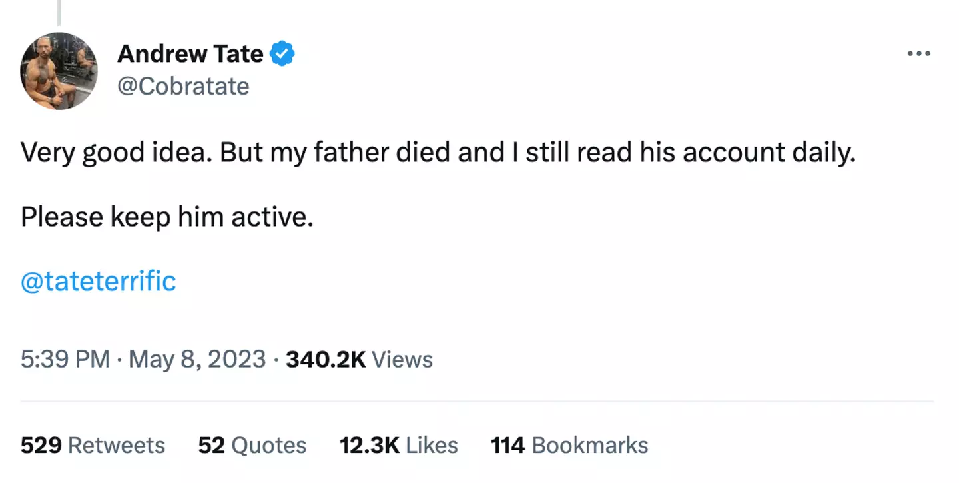This screenshot has height=483, width=959.
Task: Show the 114 Bookmarks stat
Action: [x=569, y=445]
